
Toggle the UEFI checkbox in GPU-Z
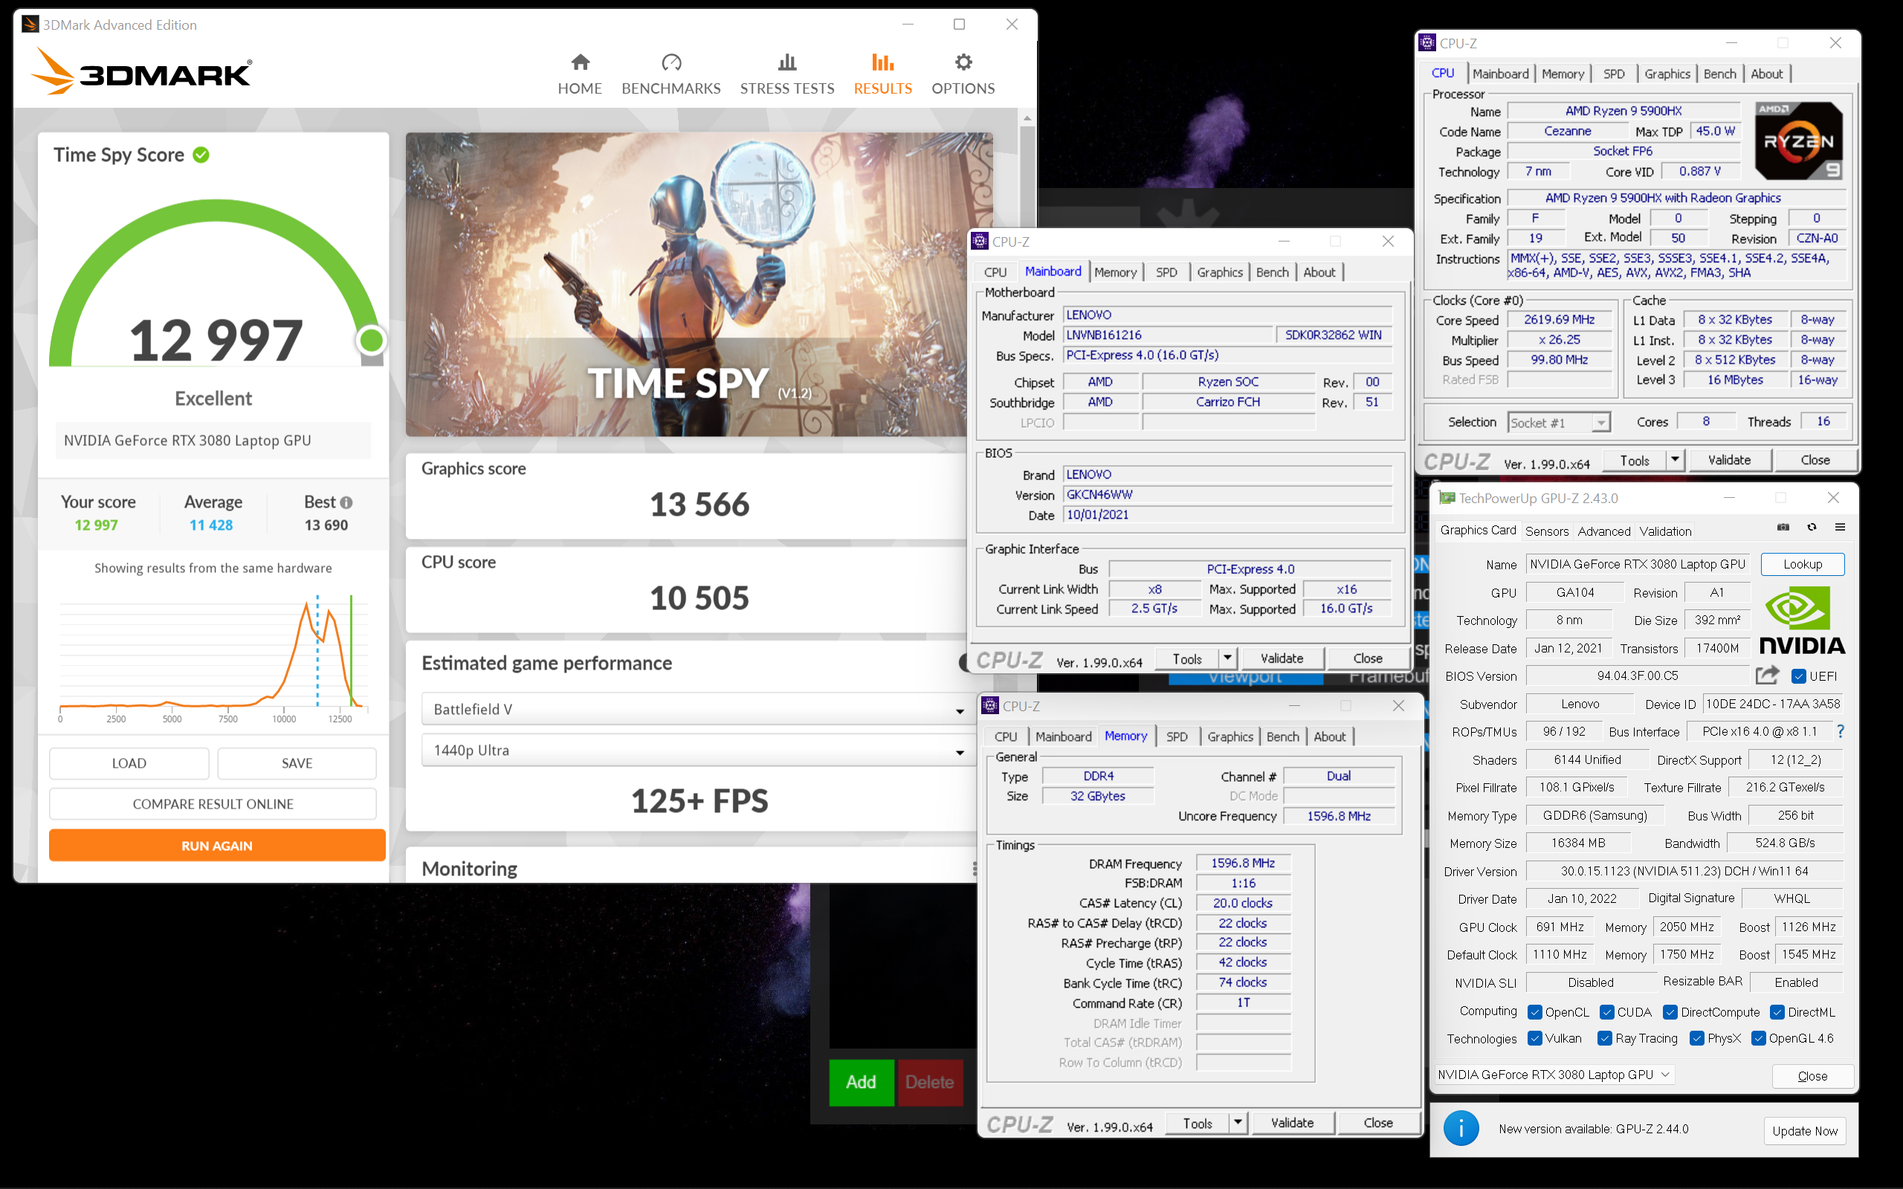(1797, 676)
